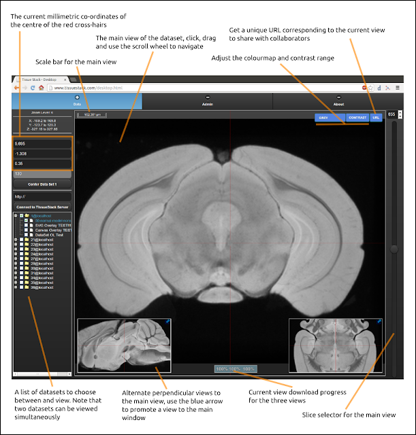Bookmark page using the star icon
The width and height of the screenshot is (416, 435).
click(x=370, y=88)
